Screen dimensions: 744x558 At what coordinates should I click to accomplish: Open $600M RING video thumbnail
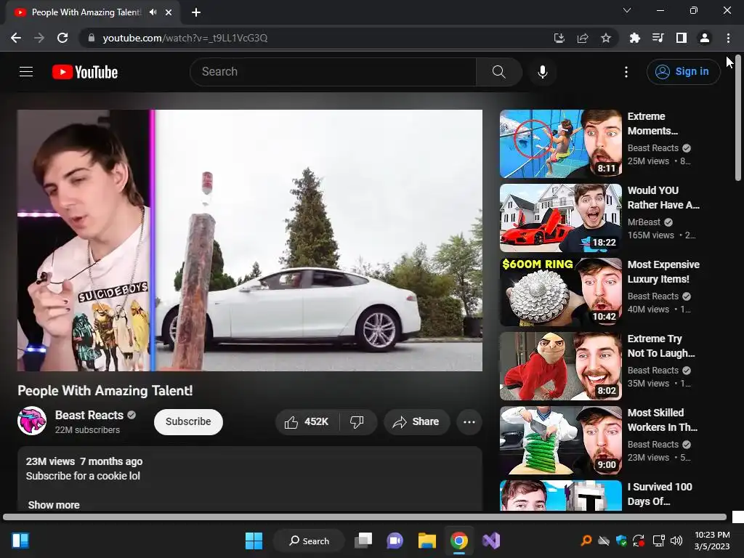(560, 292)
